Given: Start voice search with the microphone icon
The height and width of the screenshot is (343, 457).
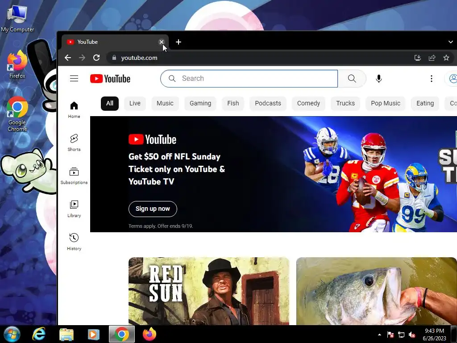Looking at the screenshot, I should coord(378,79).
